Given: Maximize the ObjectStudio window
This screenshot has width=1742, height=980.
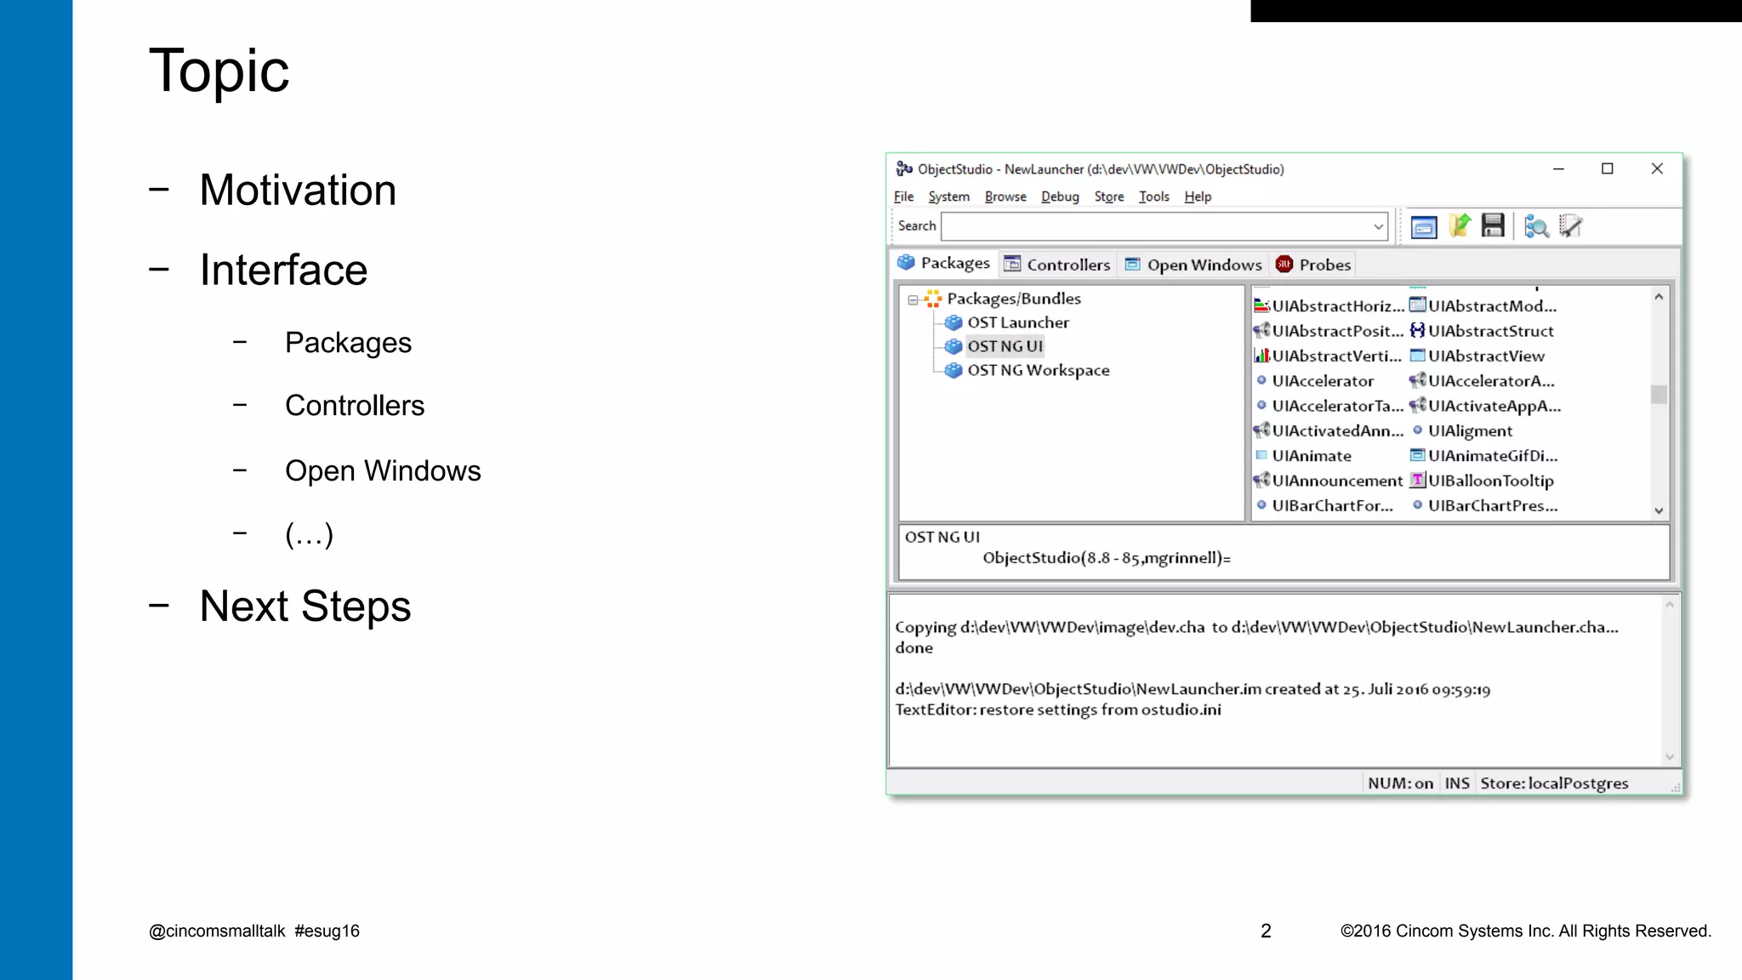Looking at the screenshot, I should pos(1607,168).
